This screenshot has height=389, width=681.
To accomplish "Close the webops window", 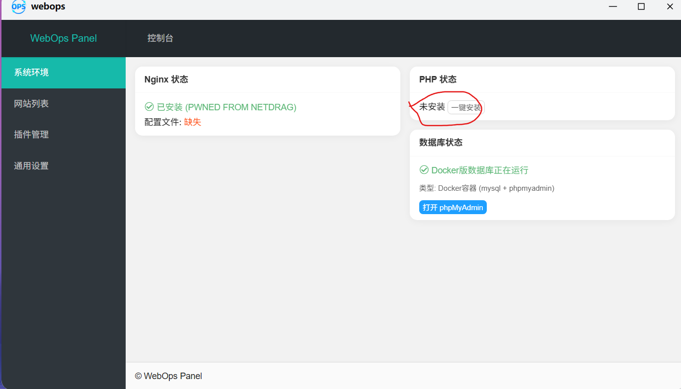I will pos(670,6).
